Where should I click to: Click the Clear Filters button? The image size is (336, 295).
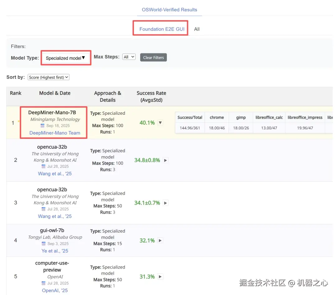153,57
